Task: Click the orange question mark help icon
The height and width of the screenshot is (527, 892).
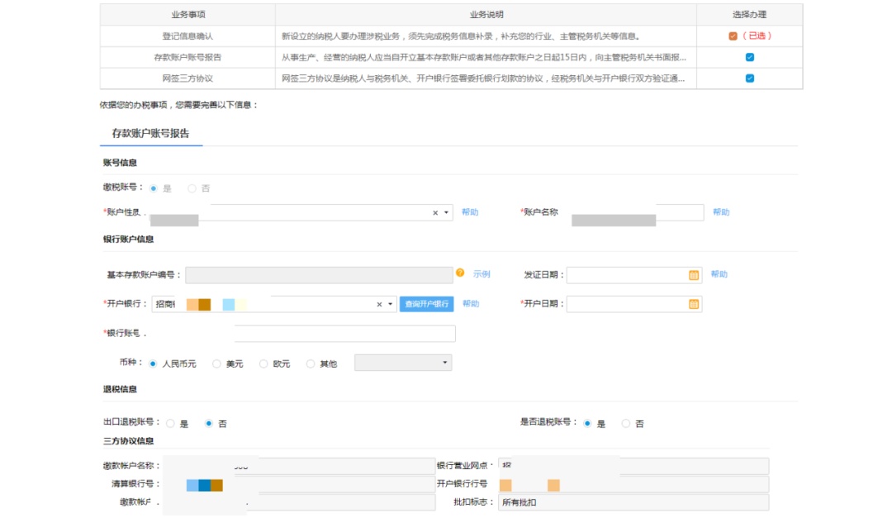Action: point(460,273)
